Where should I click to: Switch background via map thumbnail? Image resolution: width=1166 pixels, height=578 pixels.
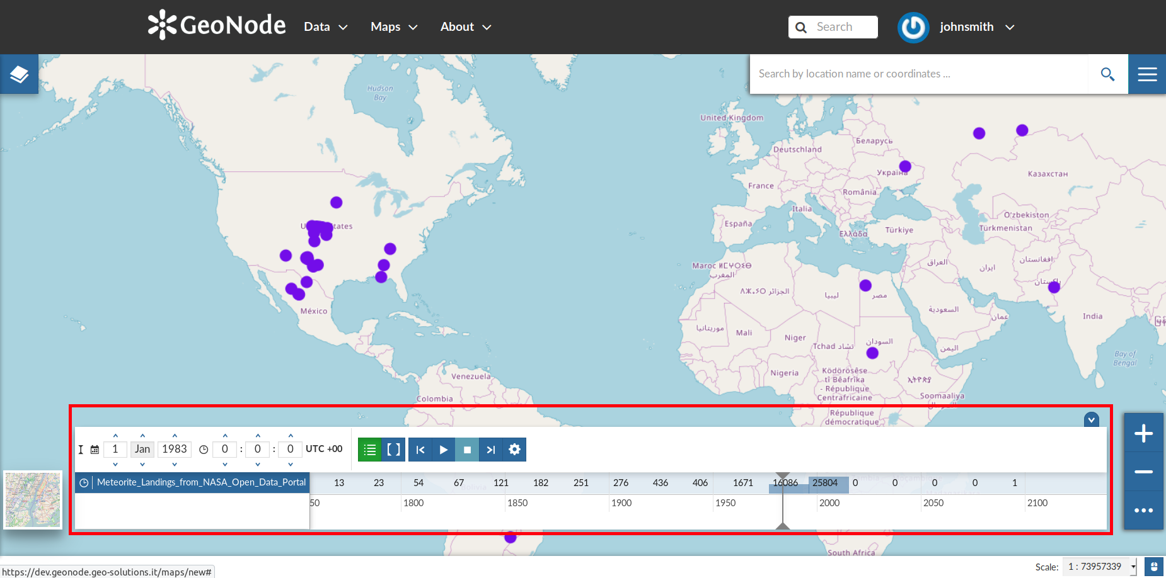point(33,500)
